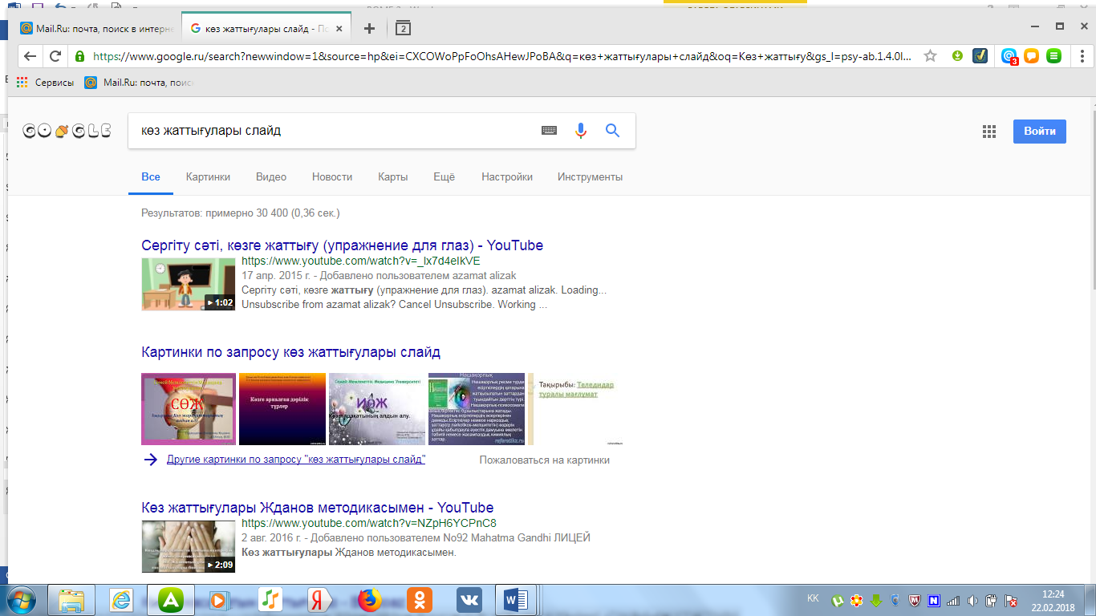Submit search with the magnifier icon
Viewport: 1096px width, 616px height.
pos(612,131)
